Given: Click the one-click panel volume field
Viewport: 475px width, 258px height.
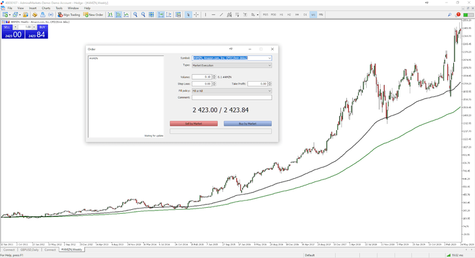Looking at the screenshot, I should 25,27.
